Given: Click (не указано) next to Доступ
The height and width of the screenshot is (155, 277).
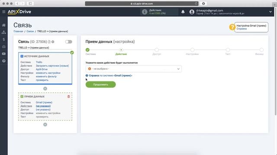Looking at the screenshot, I should coord(43,110).
